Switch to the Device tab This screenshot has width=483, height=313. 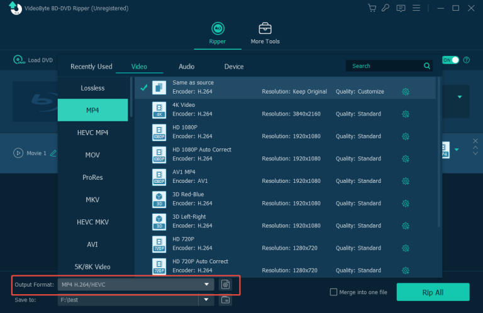point(234,67)
